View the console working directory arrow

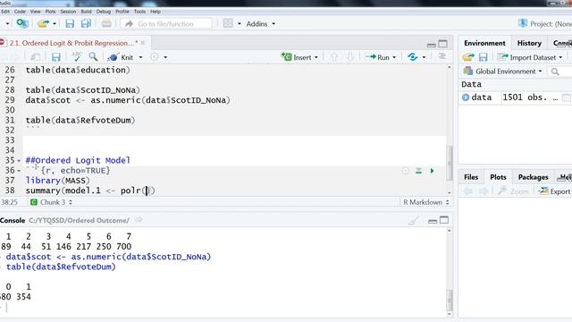coord(139,220)
